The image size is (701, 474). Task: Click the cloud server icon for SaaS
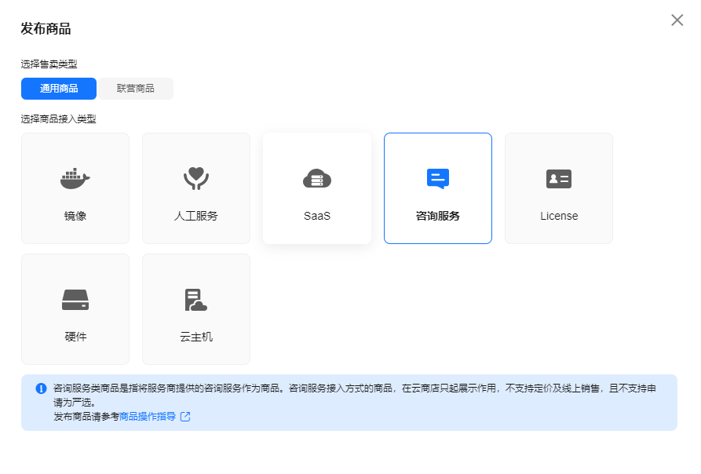317,179
